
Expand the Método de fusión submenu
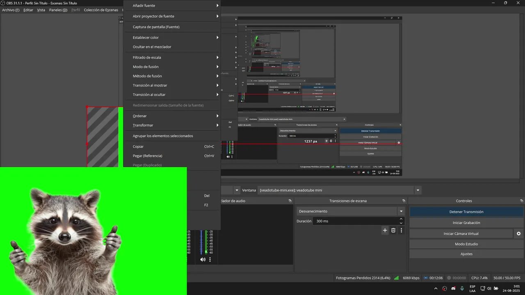172,76
